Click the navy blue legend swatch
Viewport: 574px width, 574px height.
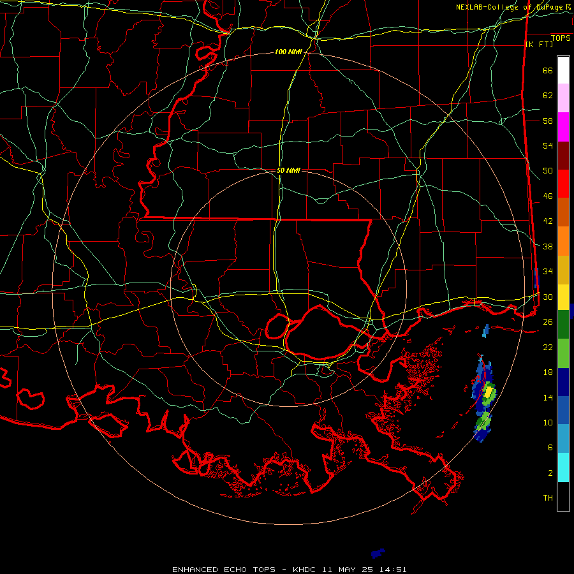point(563,382)
